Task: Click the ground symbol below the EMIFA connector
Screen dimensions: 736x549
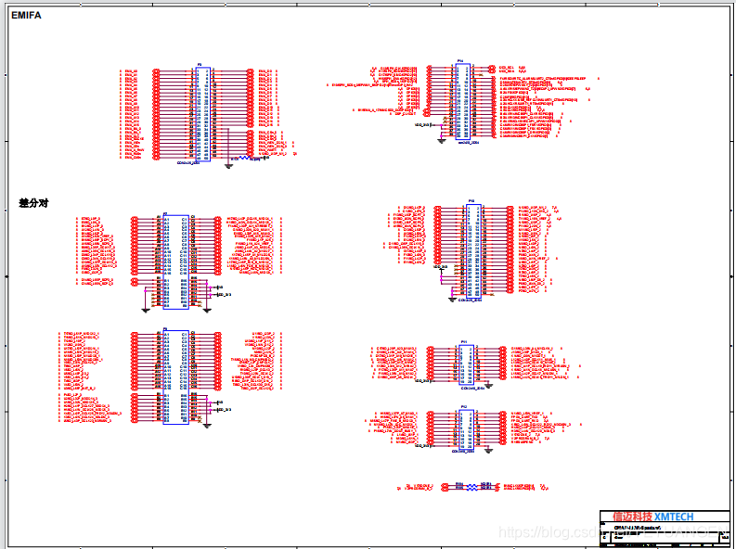Action: [228, 166]
